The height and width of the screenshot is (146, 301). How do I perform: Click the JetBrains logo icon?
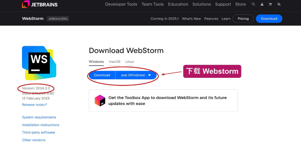tap(26, 4)
